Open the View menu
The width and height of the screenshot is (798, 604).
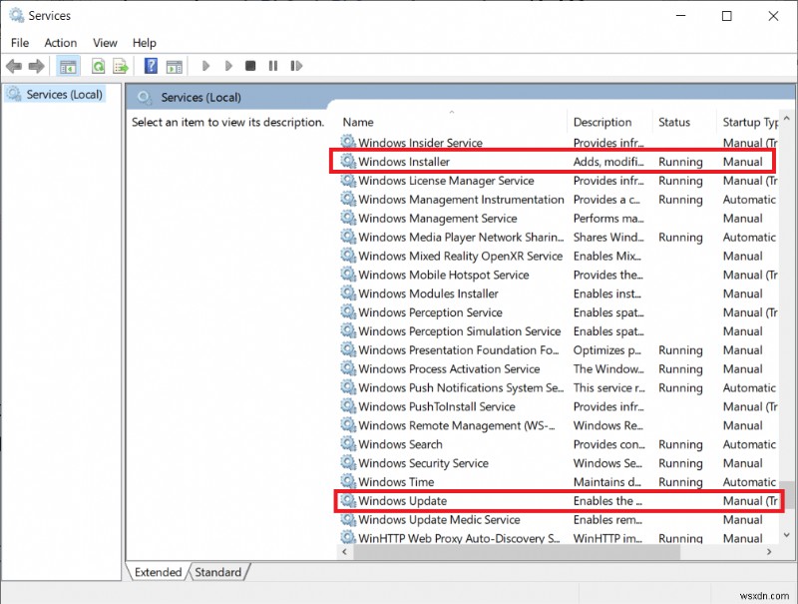click(105, 43)
